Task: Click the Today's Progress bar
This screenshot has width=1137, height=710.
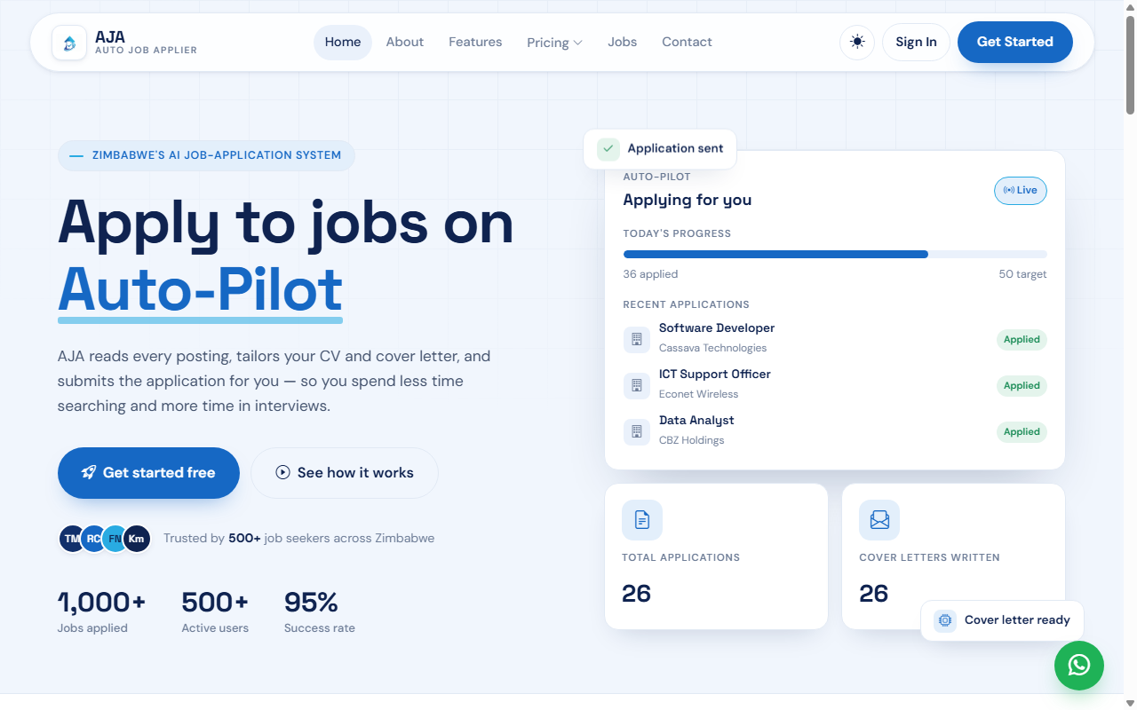Action: (x=835, y=254)
